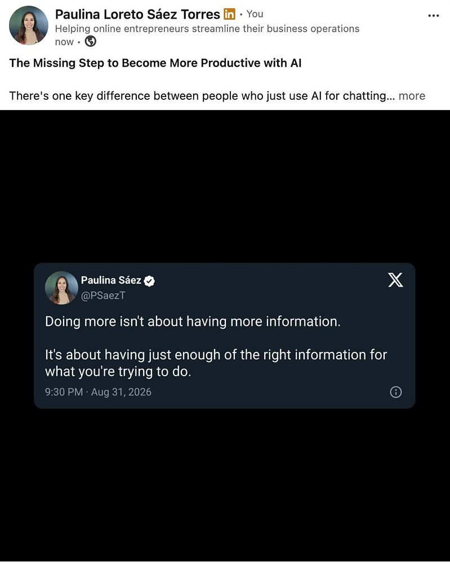Click the tweet timestamp 9:30 PM Aug 31, 2026
Screen dimensions: 450x564
pyautogui.click(x=98, y=392)
